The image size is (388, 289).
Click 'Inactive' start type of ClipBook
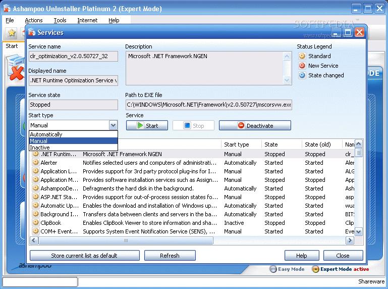point(234,223)
